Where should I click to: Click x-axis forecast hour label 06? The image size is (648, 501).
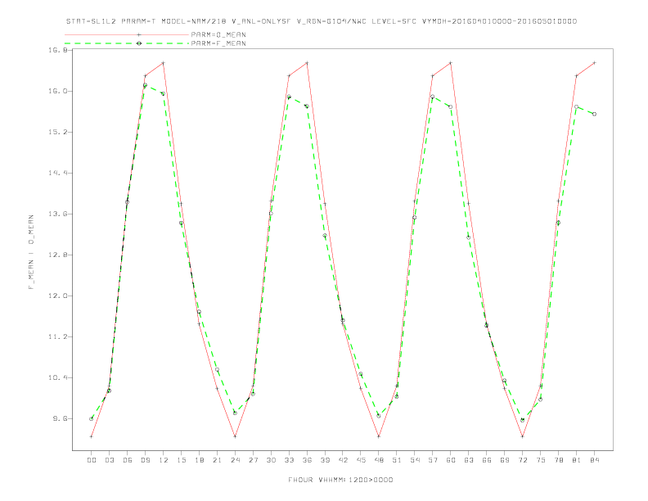[128, 460]
